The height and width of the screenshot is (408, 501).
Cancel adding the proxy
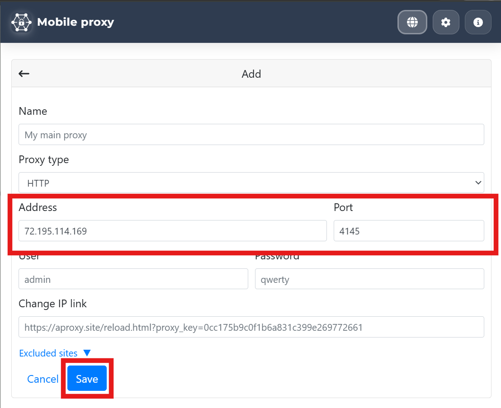pos(43,379)
